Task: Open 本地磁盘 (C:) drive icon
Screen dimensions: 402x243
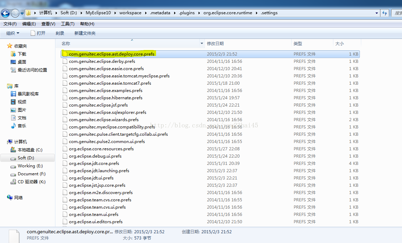Action: pyautogui.click(x=13, y=150)
